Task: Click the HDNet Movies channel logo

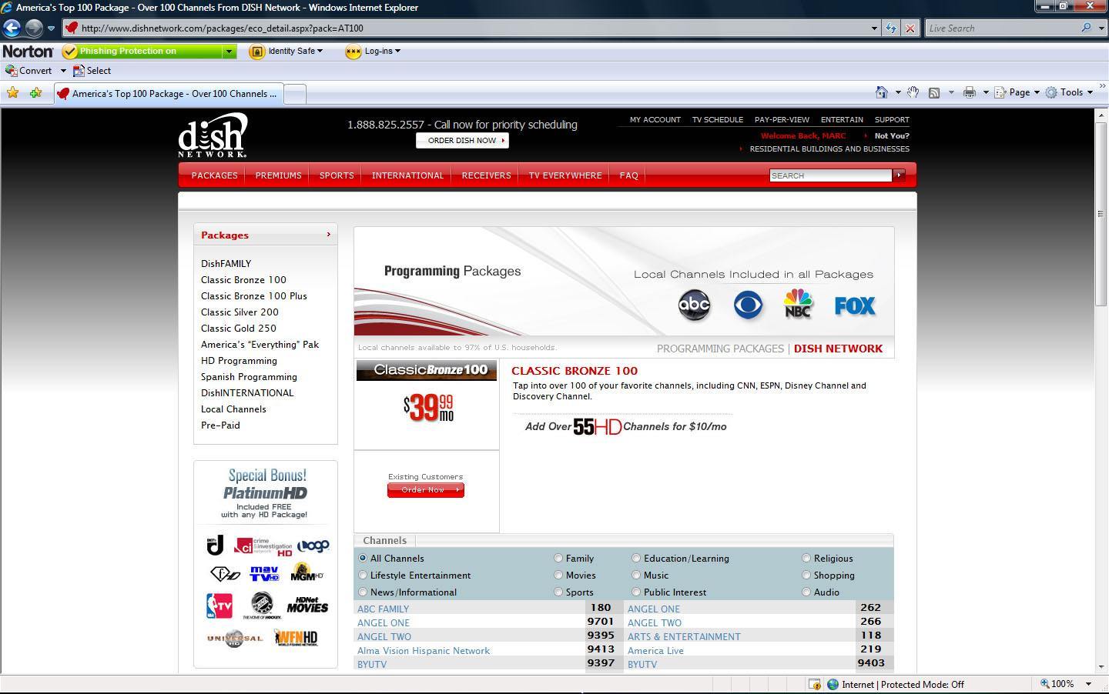Action: pyautogui.click(x=307, y=606)
